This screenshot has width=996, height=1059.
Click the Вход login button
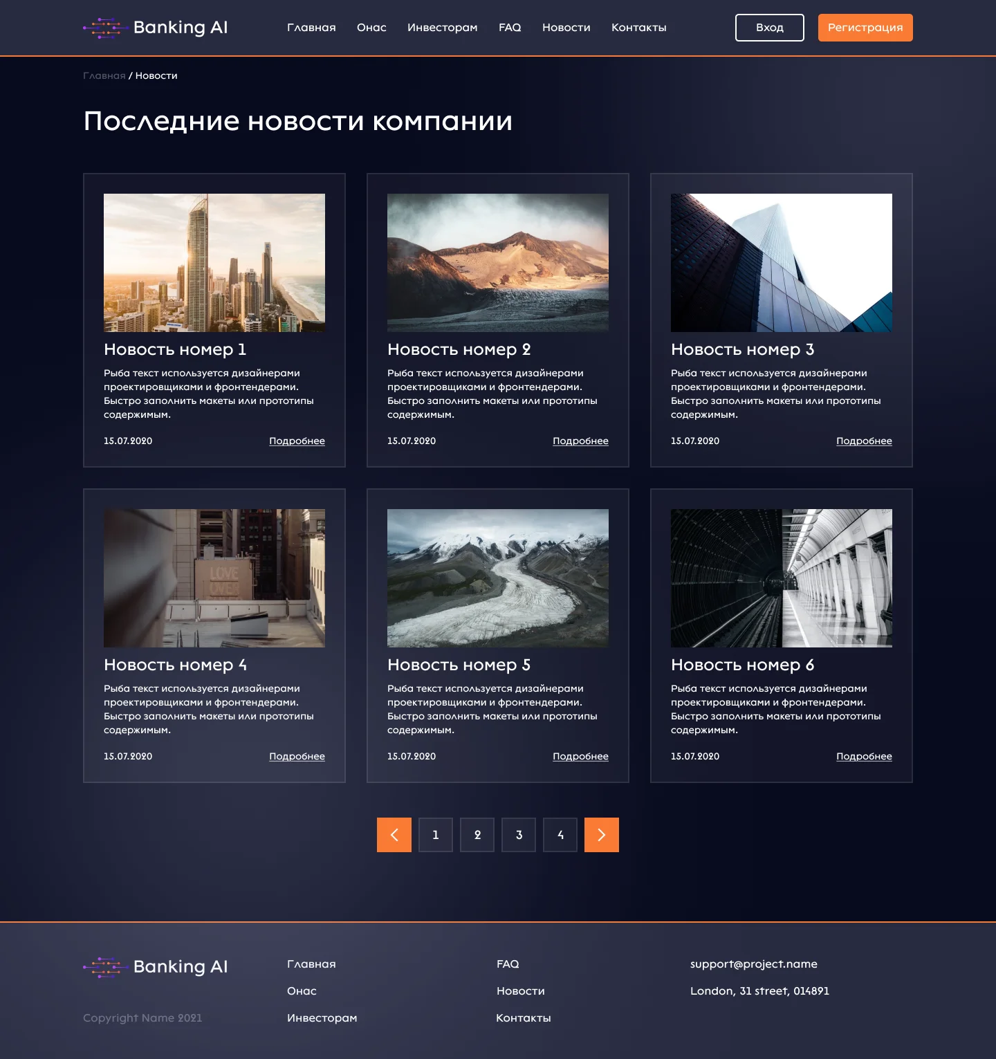[770, 28]
